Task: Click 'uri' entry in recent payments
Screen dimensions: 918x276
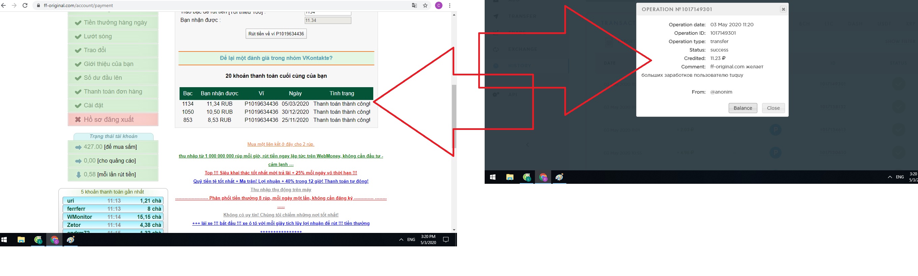Action: click(113, 201)
